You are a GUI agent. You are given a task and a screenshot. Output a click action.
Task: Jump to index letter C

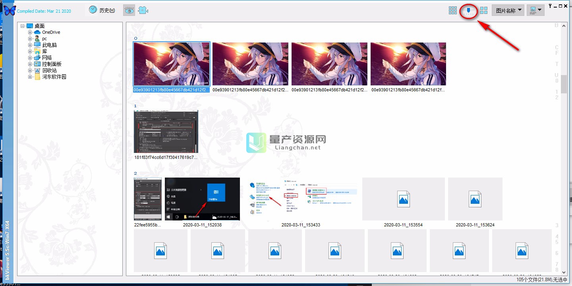[x=557, y=48]
